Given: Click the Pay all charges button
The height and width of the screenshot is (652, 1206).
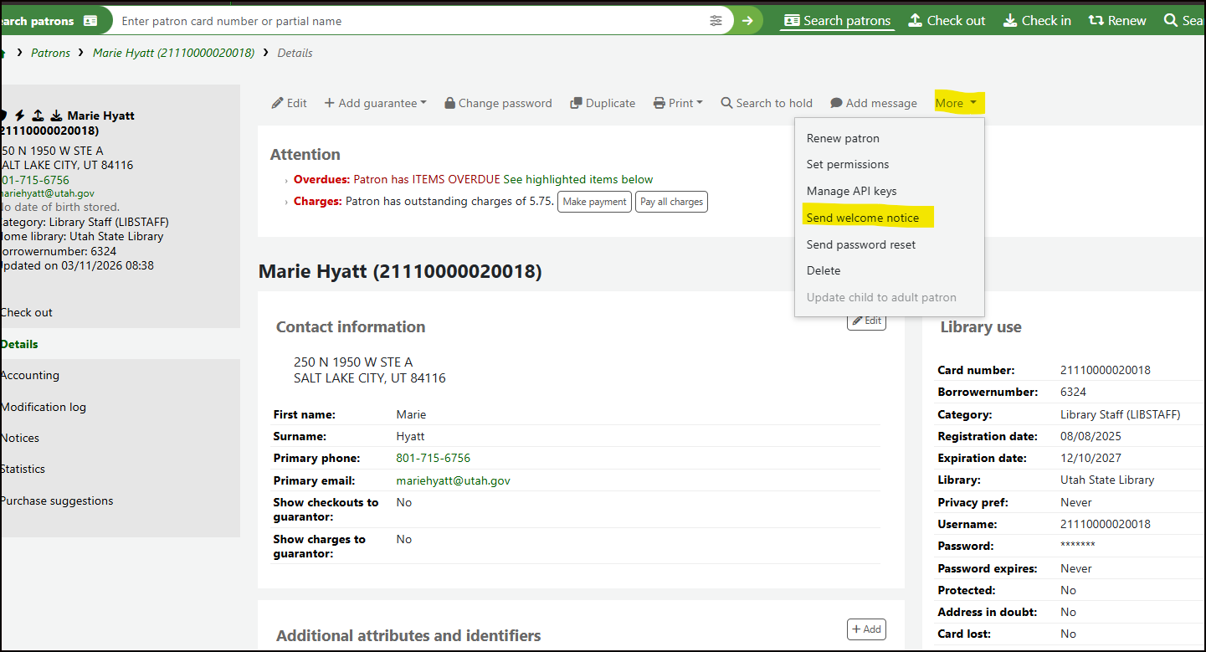Looking at the screenshot, I should pos(671,202).
